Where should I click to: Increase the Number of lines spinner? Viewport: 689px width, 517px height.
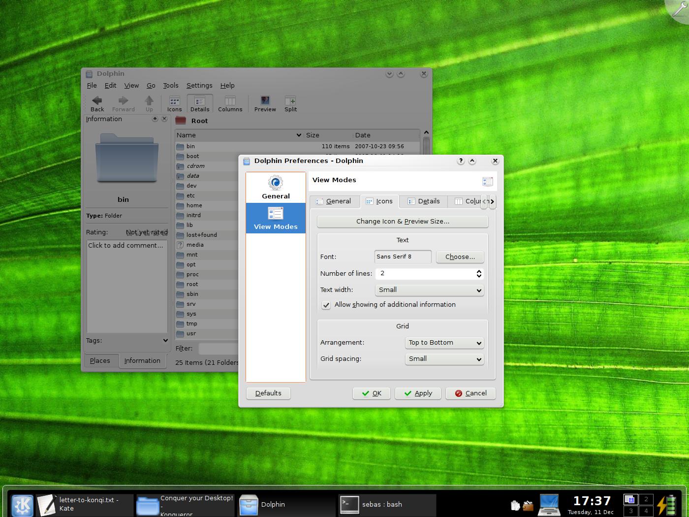pos(479,271)
